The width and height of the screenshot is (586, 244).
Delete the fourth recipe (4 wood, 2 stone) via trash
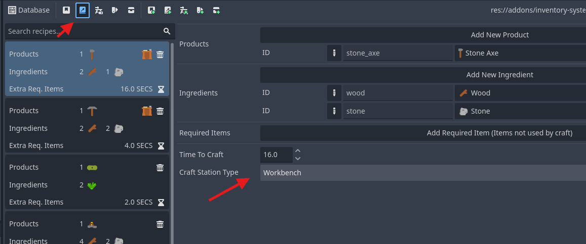point(160,224)
